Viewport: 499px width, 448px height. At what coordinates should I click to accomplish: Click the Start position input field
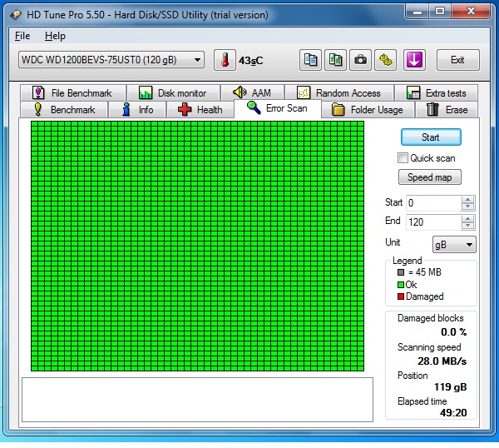point(433,203)
